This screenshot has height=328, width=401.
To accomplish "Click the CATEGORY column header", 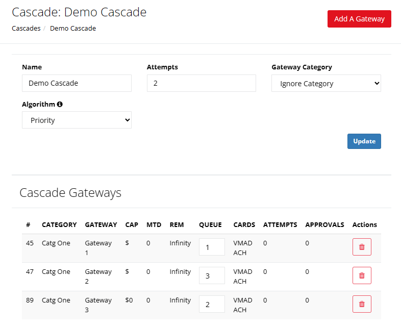I will coord(59,224).
